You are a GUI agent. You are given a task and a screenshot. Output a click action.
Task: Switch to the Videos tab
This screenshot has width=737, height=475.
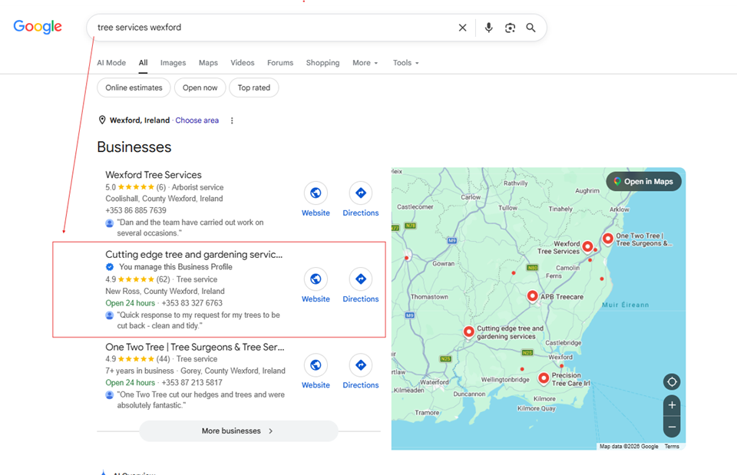pyautogui.click(x=243, y=63)
